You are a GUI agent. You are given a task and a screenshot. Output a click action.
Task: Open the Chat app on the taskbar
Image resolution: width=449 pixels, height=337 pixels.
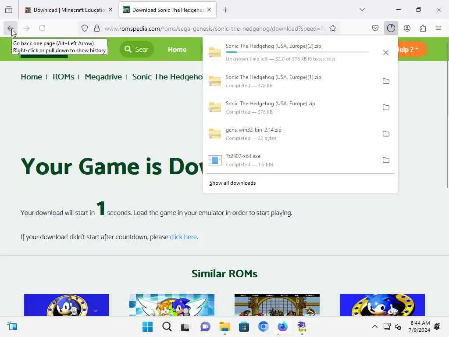pos(205,326)
